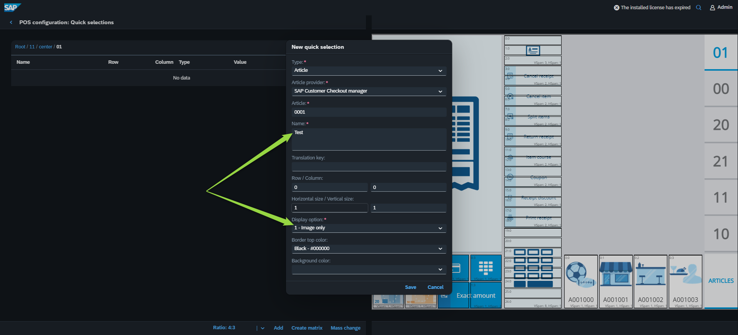This screenshot has width=738, height=335.
Task: Cancel the new quick selection dialog
Action: pos(435,287)
